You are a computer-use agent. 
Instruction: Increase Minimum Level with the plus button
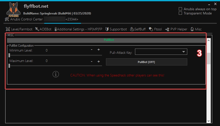point(98,50)
